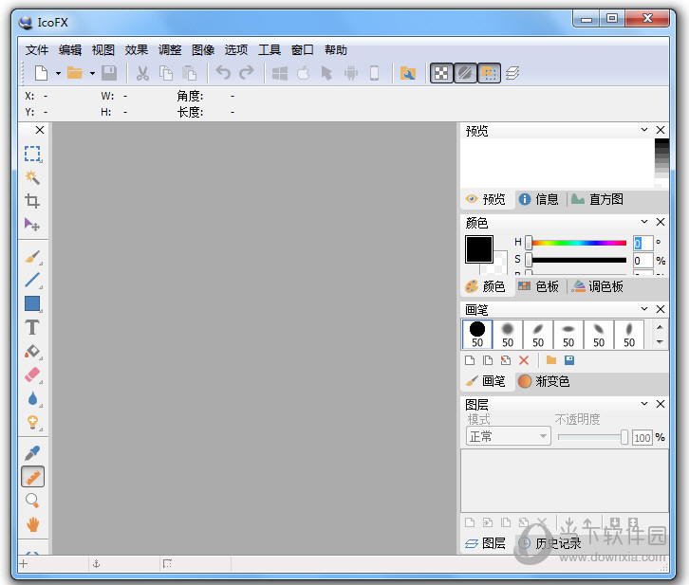Click the Apple icon creation button

coord(304,73)
